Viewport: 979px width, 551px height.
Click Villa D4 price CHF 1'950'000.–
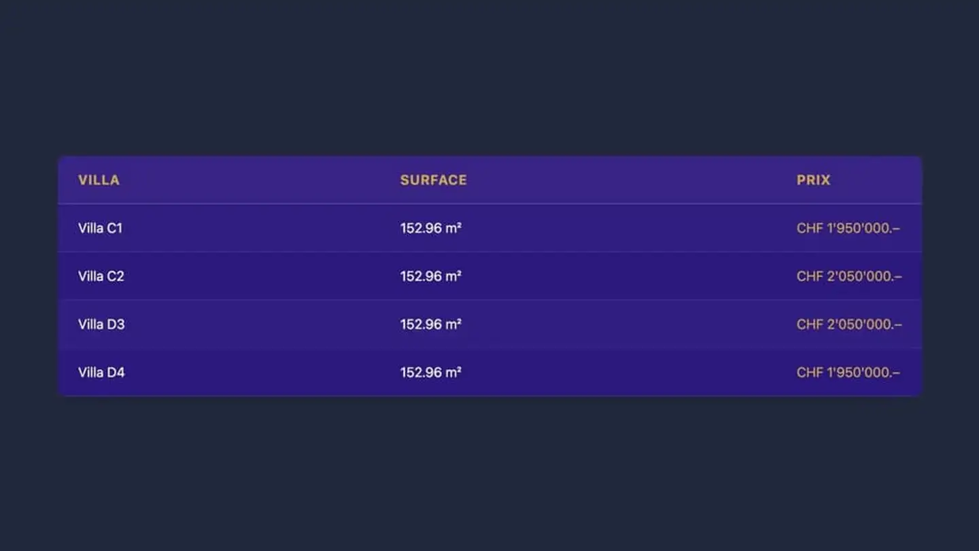pos(848,373)
